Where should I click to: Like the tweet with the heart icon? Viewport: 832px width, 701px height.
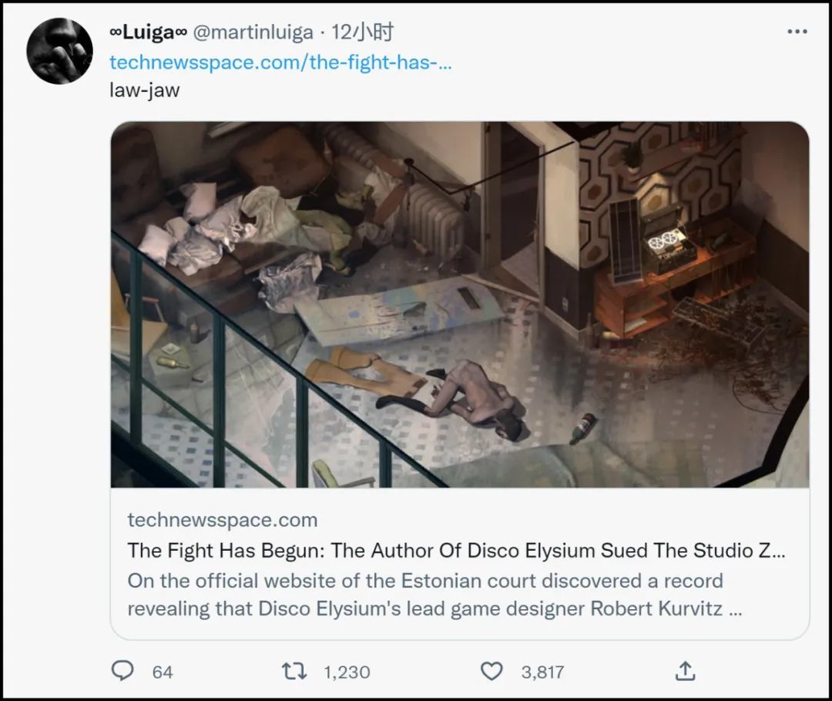pyautogui.click(x=491, y=671)
